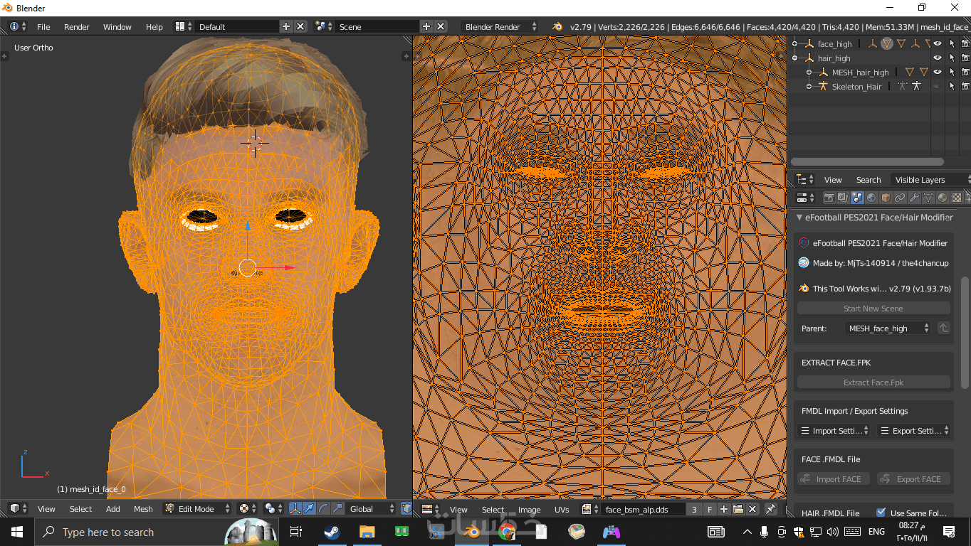Unlink face_bsm_alp.dds with the X icon
971x546 pixels.
751,509
